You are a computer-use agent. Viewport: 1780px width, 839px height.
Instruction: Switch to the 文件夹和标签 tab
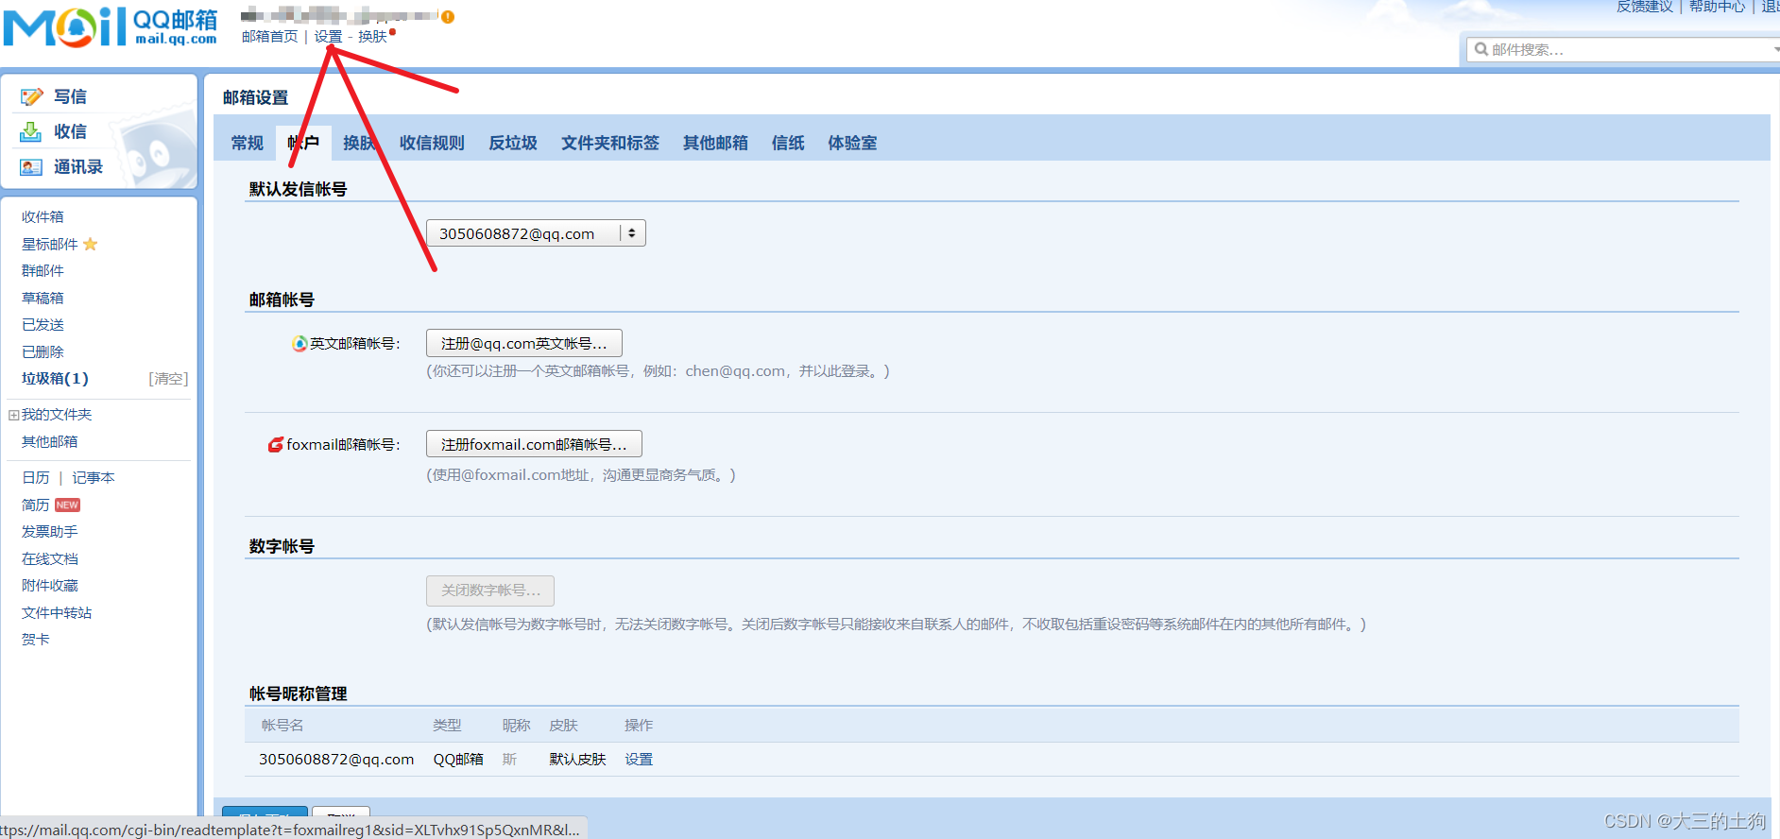[610, 143]
